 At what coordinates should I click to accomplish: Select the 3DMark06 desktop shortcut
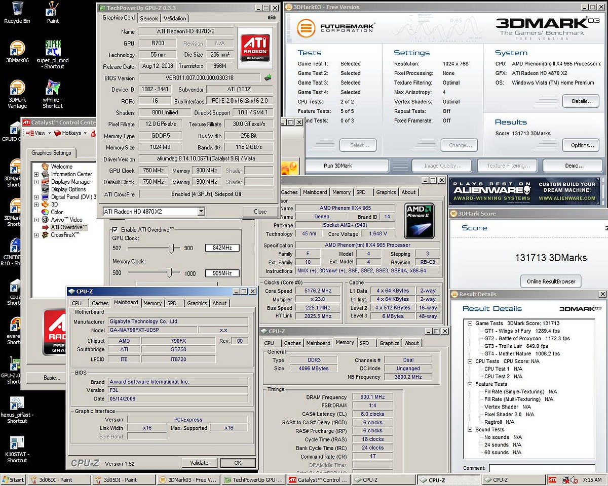click(17, 52)
